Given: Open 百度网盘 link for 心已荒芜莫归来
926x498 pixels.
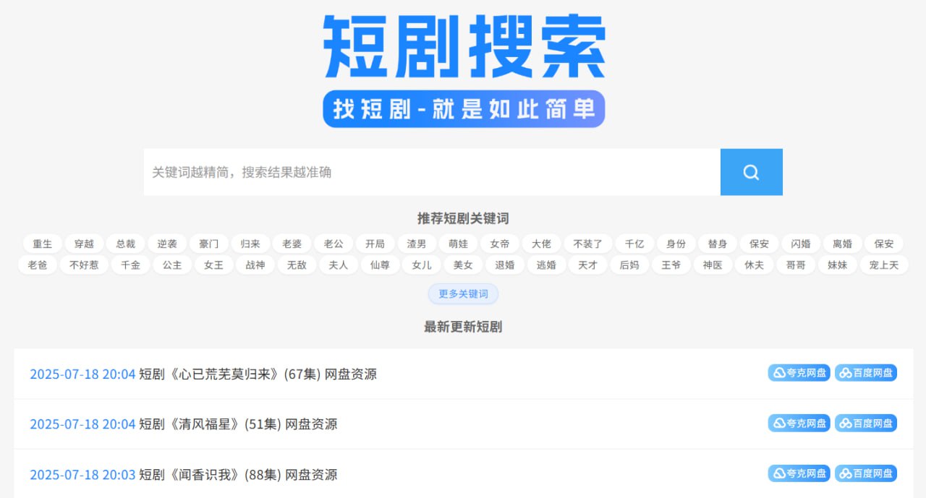Looking at the screenshot, I should point(865,373).
